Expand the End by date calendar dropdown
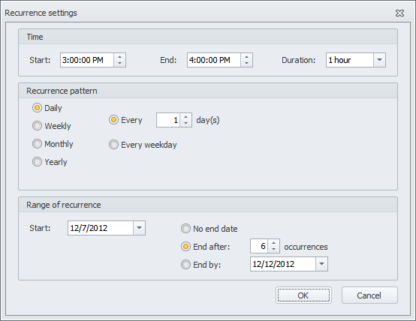The width and height of the screenshot is (416, 321). (321, 264)
